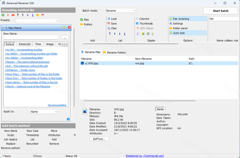This screenshot has height=158, width=240.
Task: Click the third display mode icon under GPS Values
Action: pyautogui.click(x=148, y=34)
